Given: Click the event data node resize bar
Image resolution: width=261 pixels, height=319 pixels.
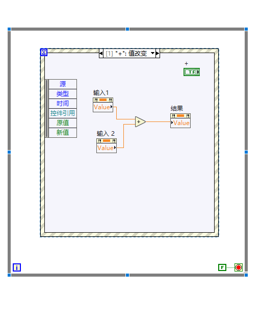Looking at the screenshot, I should point(47,108).
